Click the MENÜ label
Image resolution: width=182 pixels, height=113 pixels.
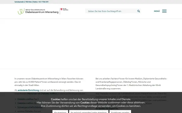(157, 11)
